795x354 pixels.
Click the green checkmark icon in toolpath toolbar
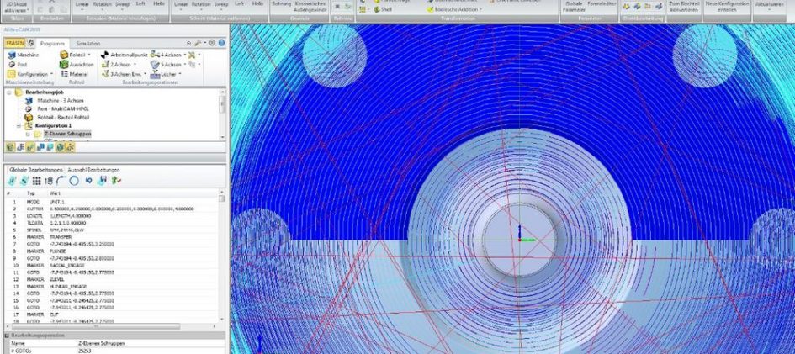pos(116,181)
